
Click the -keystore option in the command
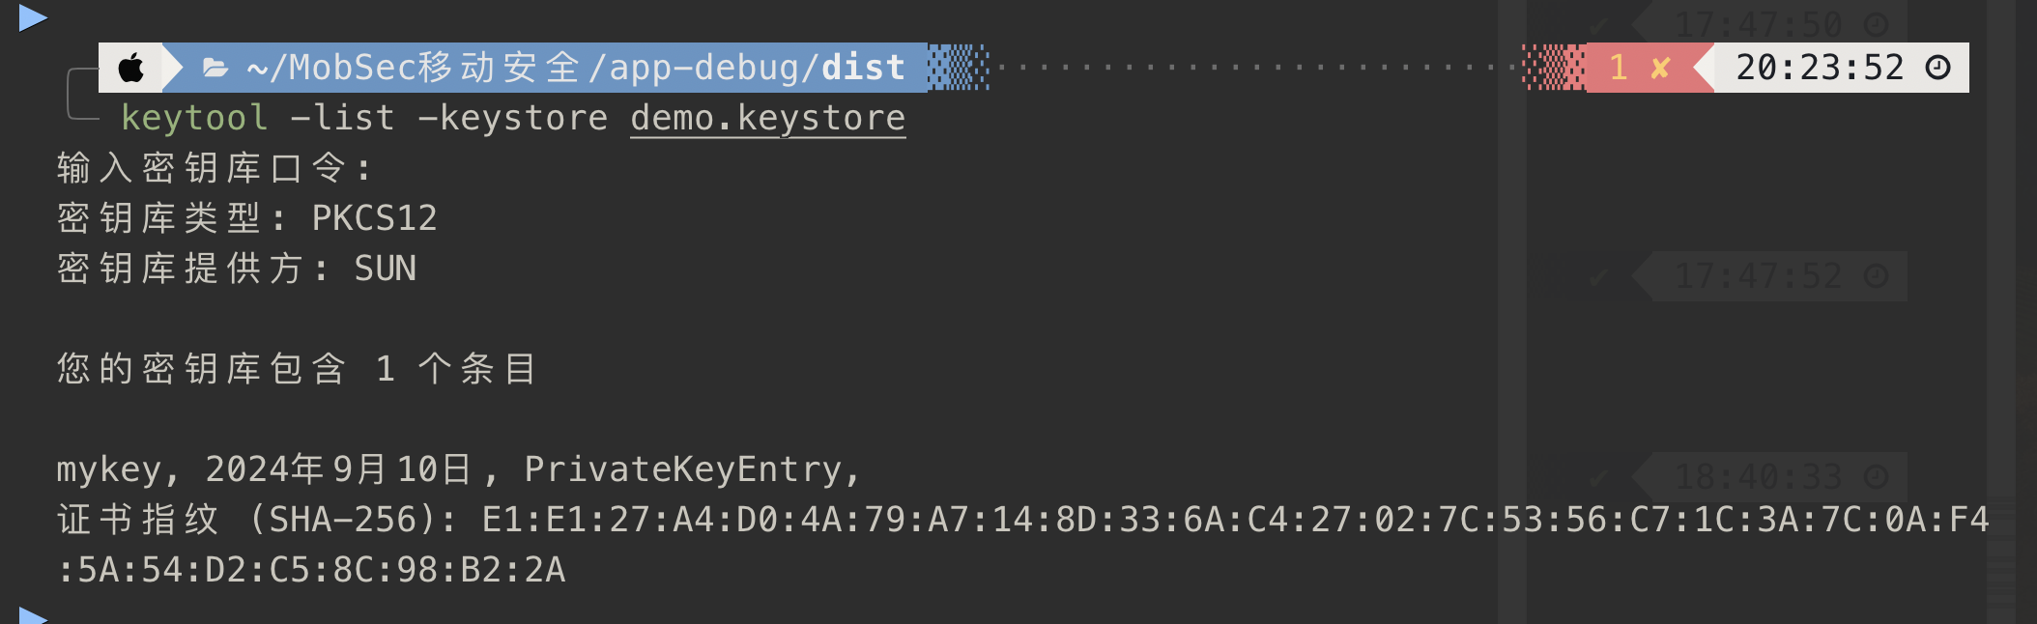coord(512,118)
